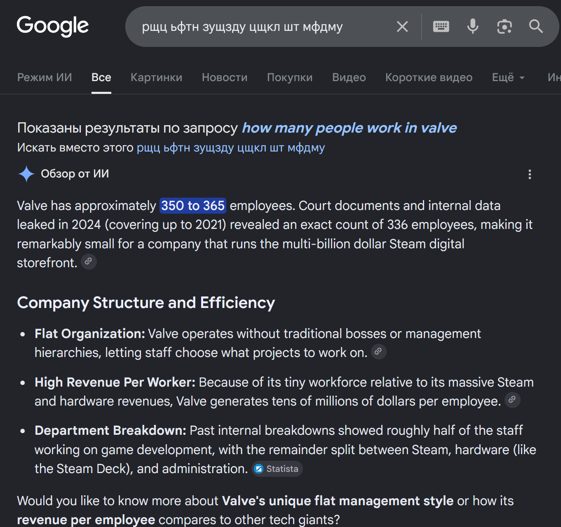Viewport: 561px width, 527px height.
Task: Select the Все results tab
Action: pos(101,77)
